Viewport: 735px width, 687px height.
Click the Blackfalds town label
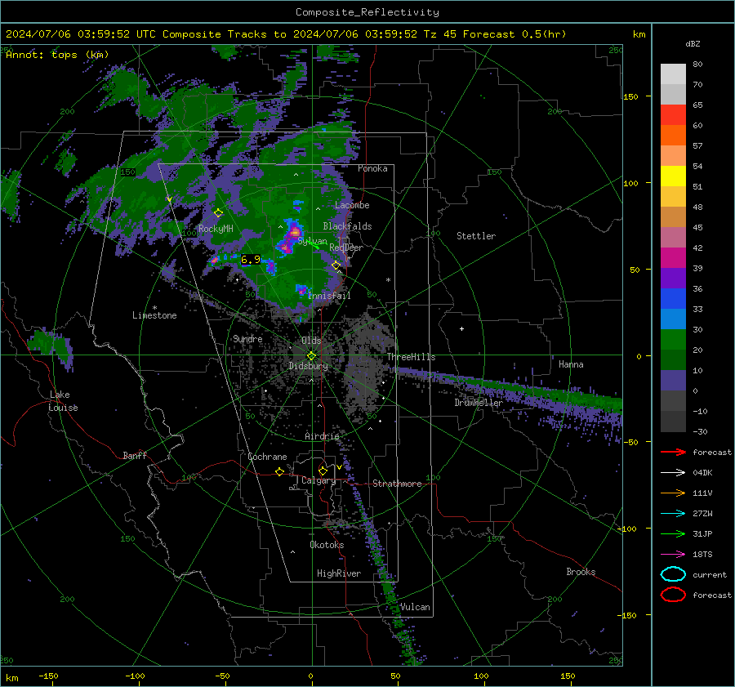pyautogui.click(x=347, y=226)
